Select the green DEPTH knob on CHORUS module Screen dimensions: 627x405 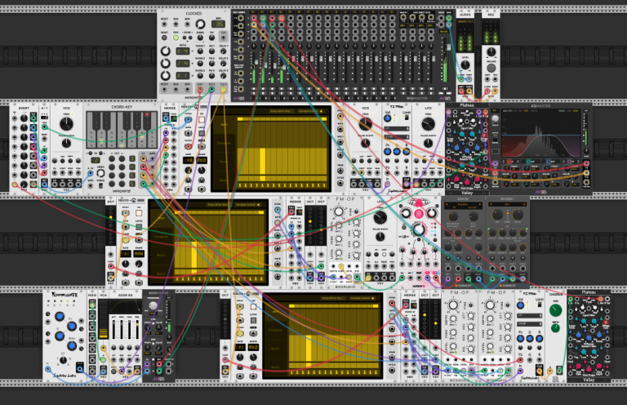(x=555, y=328)
